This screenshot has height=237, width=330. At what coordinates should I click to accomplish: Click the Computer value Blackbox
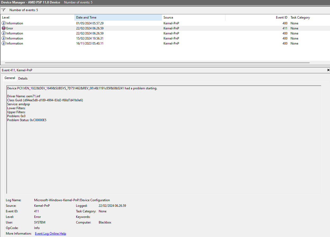105,222
